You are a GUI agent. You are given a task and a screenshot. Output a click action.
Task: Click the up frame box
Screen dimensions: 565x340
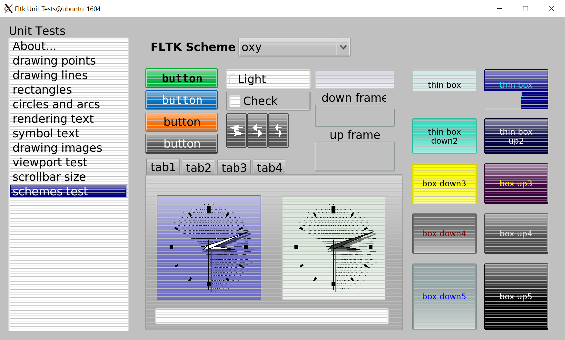point(355,156)
